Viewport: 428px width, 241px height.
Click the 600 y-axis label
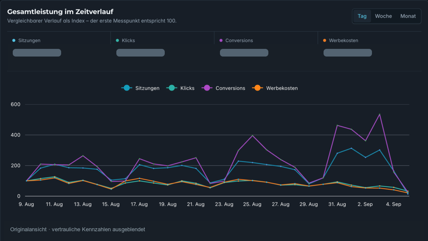point(15,105)
